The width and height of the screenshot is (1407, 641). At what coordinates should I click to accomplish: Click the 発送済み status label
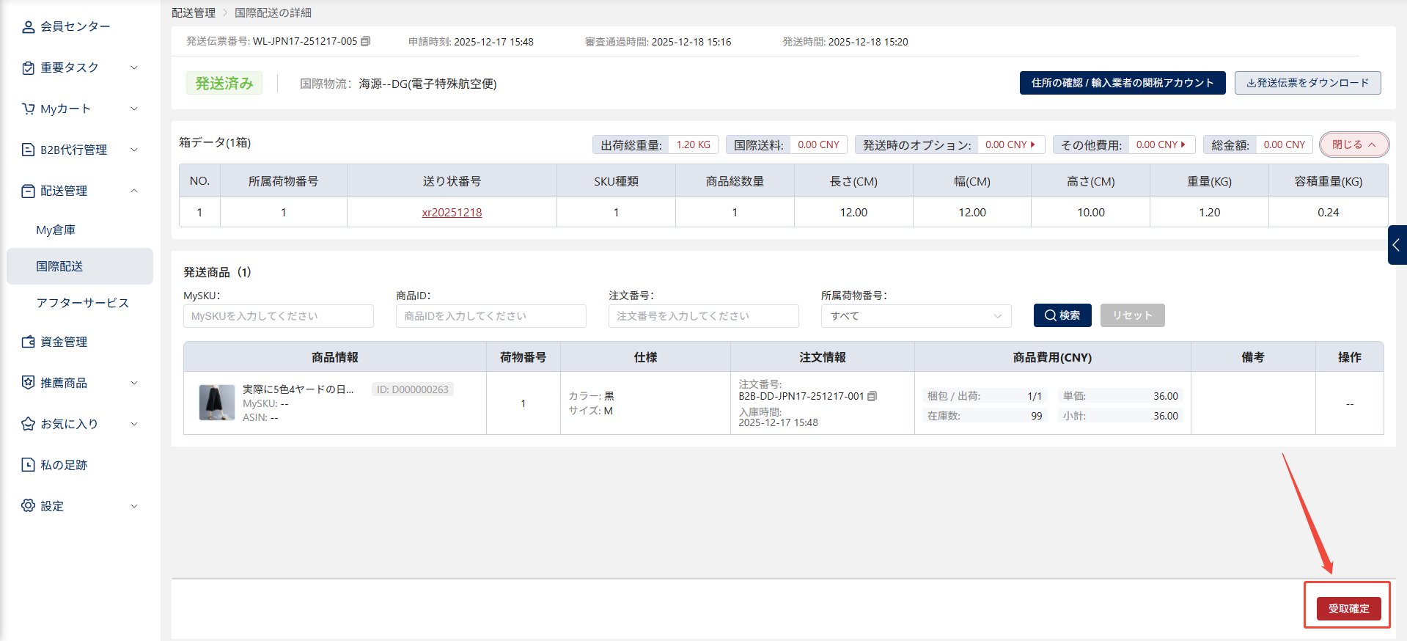224,84
